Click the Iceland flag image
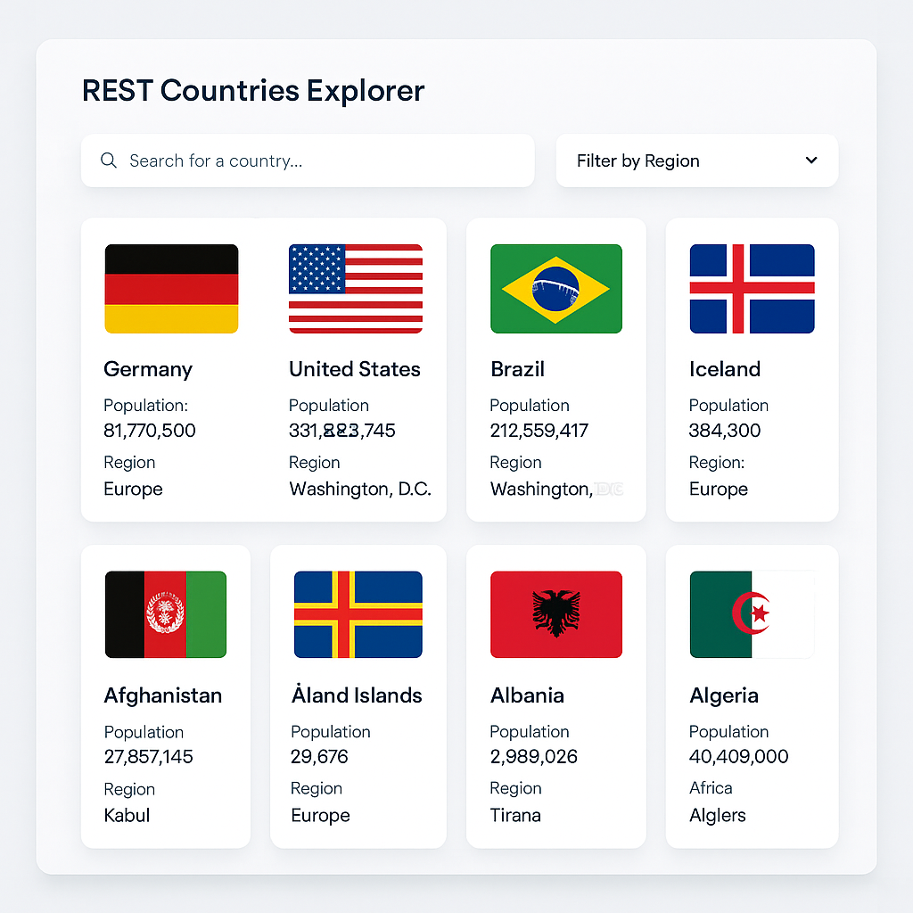 752,289
